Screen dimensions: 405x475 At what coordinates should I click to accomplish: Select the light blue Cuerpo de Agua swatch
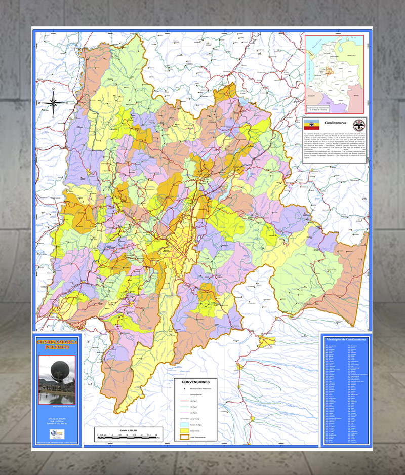click(x=184, y=425)
